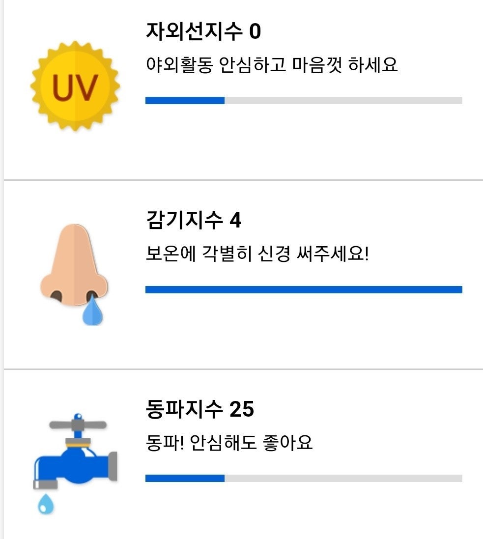Click the gray handle atop the faucet
The height and width of the screenshot is (539, 483).
(78, 425)
